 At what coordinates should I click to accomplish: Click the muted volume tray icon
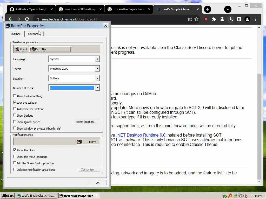245,196
